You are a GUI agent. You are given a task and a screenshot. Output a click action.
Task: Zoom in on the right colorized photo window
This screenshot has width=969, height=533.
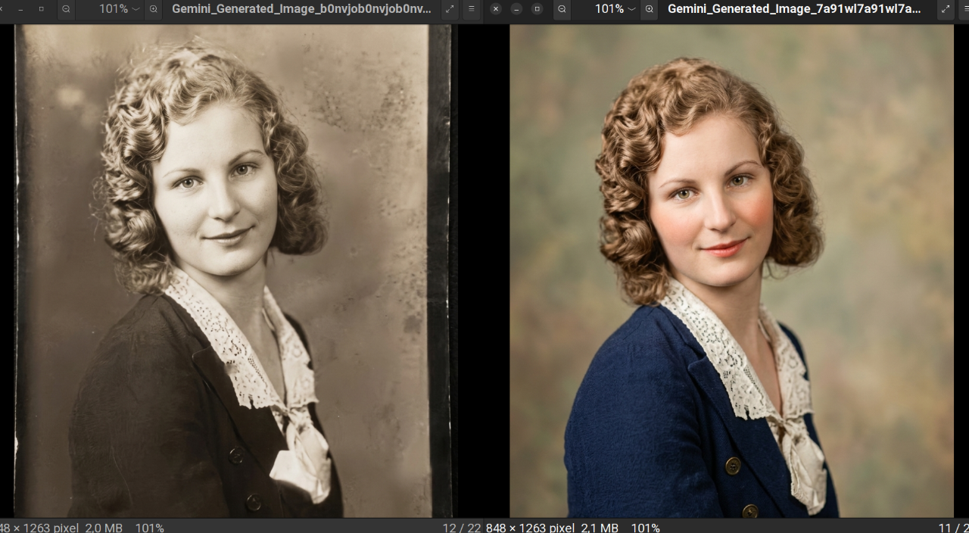(649, 9)
